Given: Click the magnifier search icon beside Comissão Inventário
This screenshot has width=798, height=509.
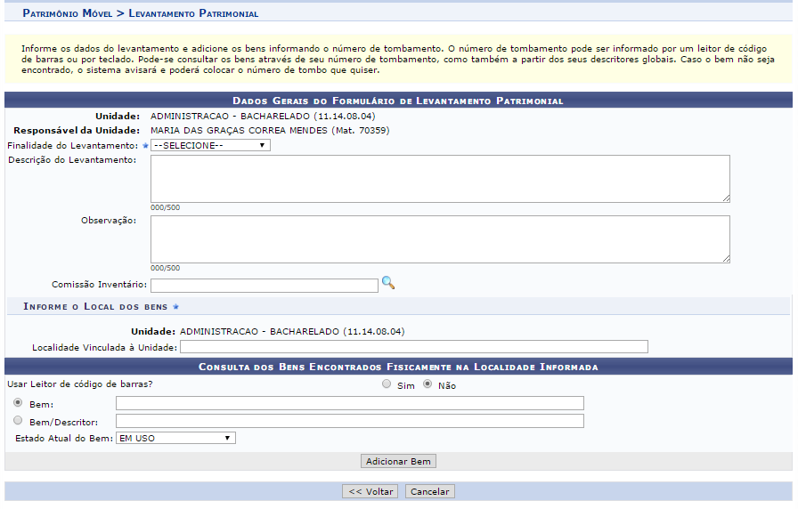Looking at the screenshot, I should [x=387, y=283].
